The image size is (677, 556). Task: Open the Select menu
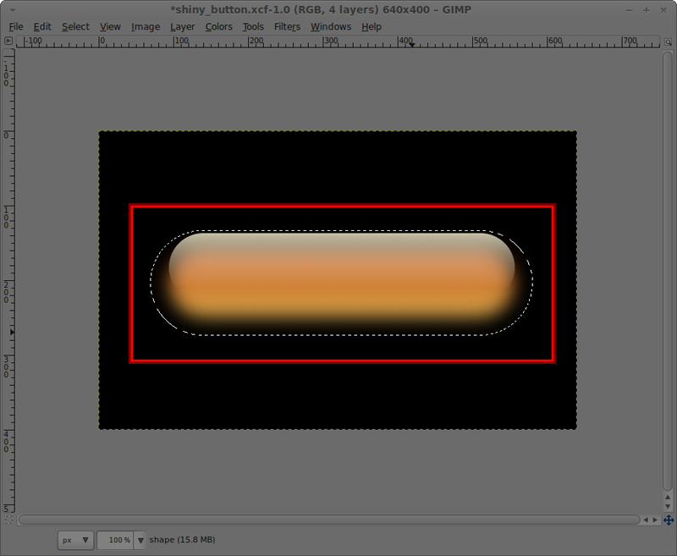(75, 26)
